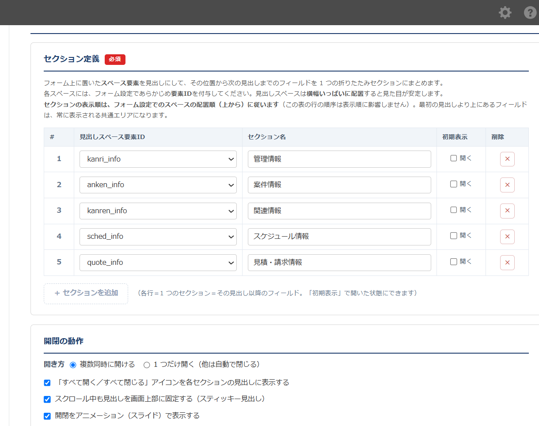Enable 開く for the 管理情報 row
Screen dimensions: 539x426
pos(453,158)
